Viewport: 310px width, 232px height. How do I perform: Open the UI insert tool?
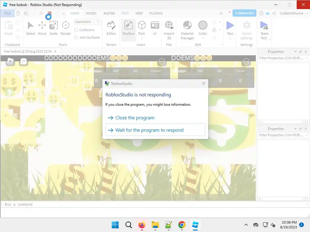155,28
